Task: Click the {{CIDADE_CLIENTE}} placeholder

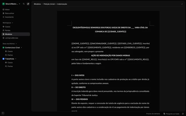Action: (117, 31)
